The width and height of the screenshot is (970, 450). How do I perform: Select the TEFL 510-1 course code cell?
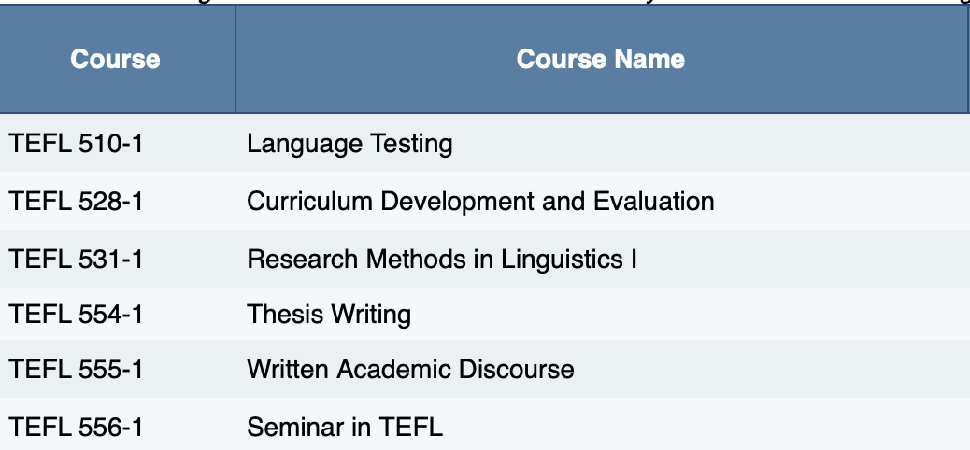(x=76, y=144)
